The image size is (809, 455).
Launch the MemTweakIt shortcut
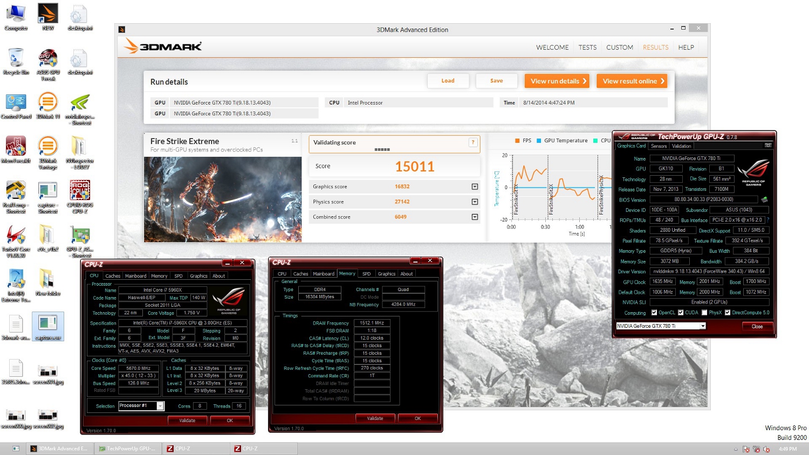(16, 150)
